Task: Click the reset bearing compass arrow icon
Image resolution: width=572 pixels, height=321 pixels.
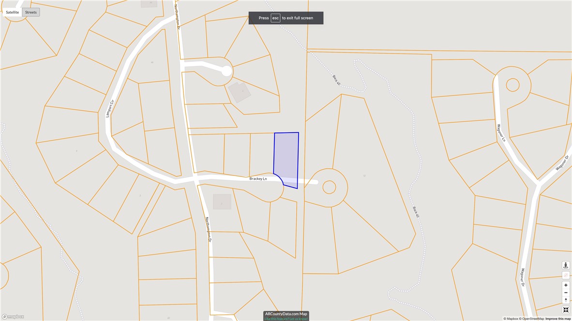Action: (565, 300)
